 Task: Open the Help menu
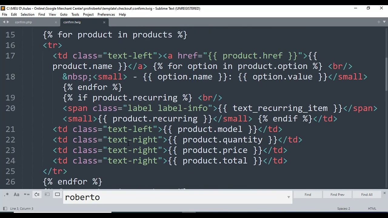[x=122, y=15]
